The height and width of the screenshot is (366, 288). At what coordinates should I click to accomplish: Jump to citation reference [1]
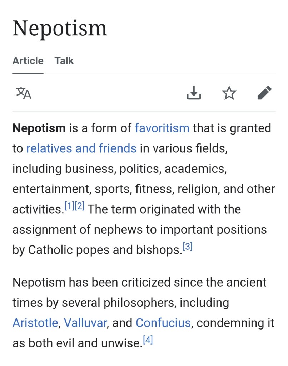tap(69, 206)
